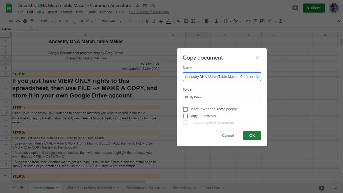Check the Copy comments checkbox
This screenshot has width=343, height=193.
185,116
